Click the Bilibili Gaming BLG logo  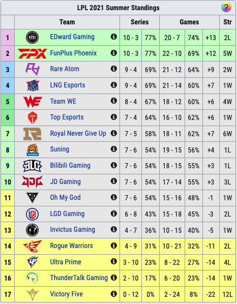point(33,166)
